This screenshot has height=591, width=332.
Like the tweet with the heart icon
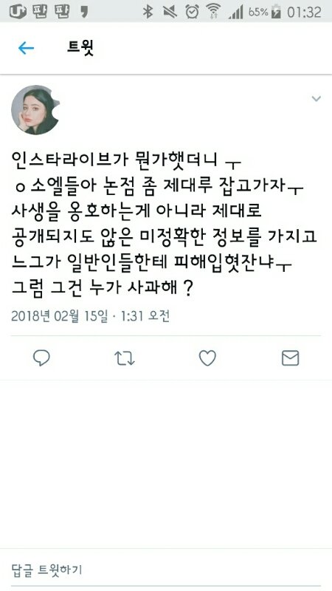click(x=207, y=358)
